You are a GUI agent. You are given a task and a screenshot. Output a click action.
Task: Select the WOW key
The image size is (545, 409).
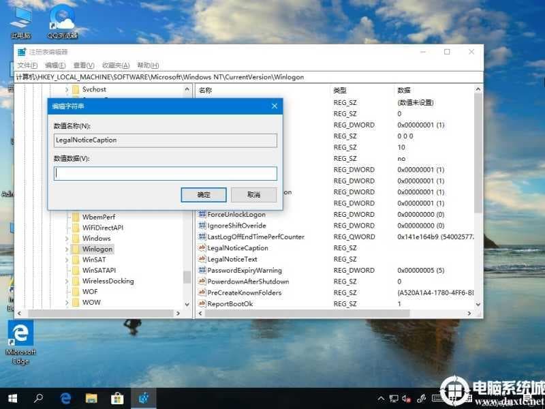point(91,303)
